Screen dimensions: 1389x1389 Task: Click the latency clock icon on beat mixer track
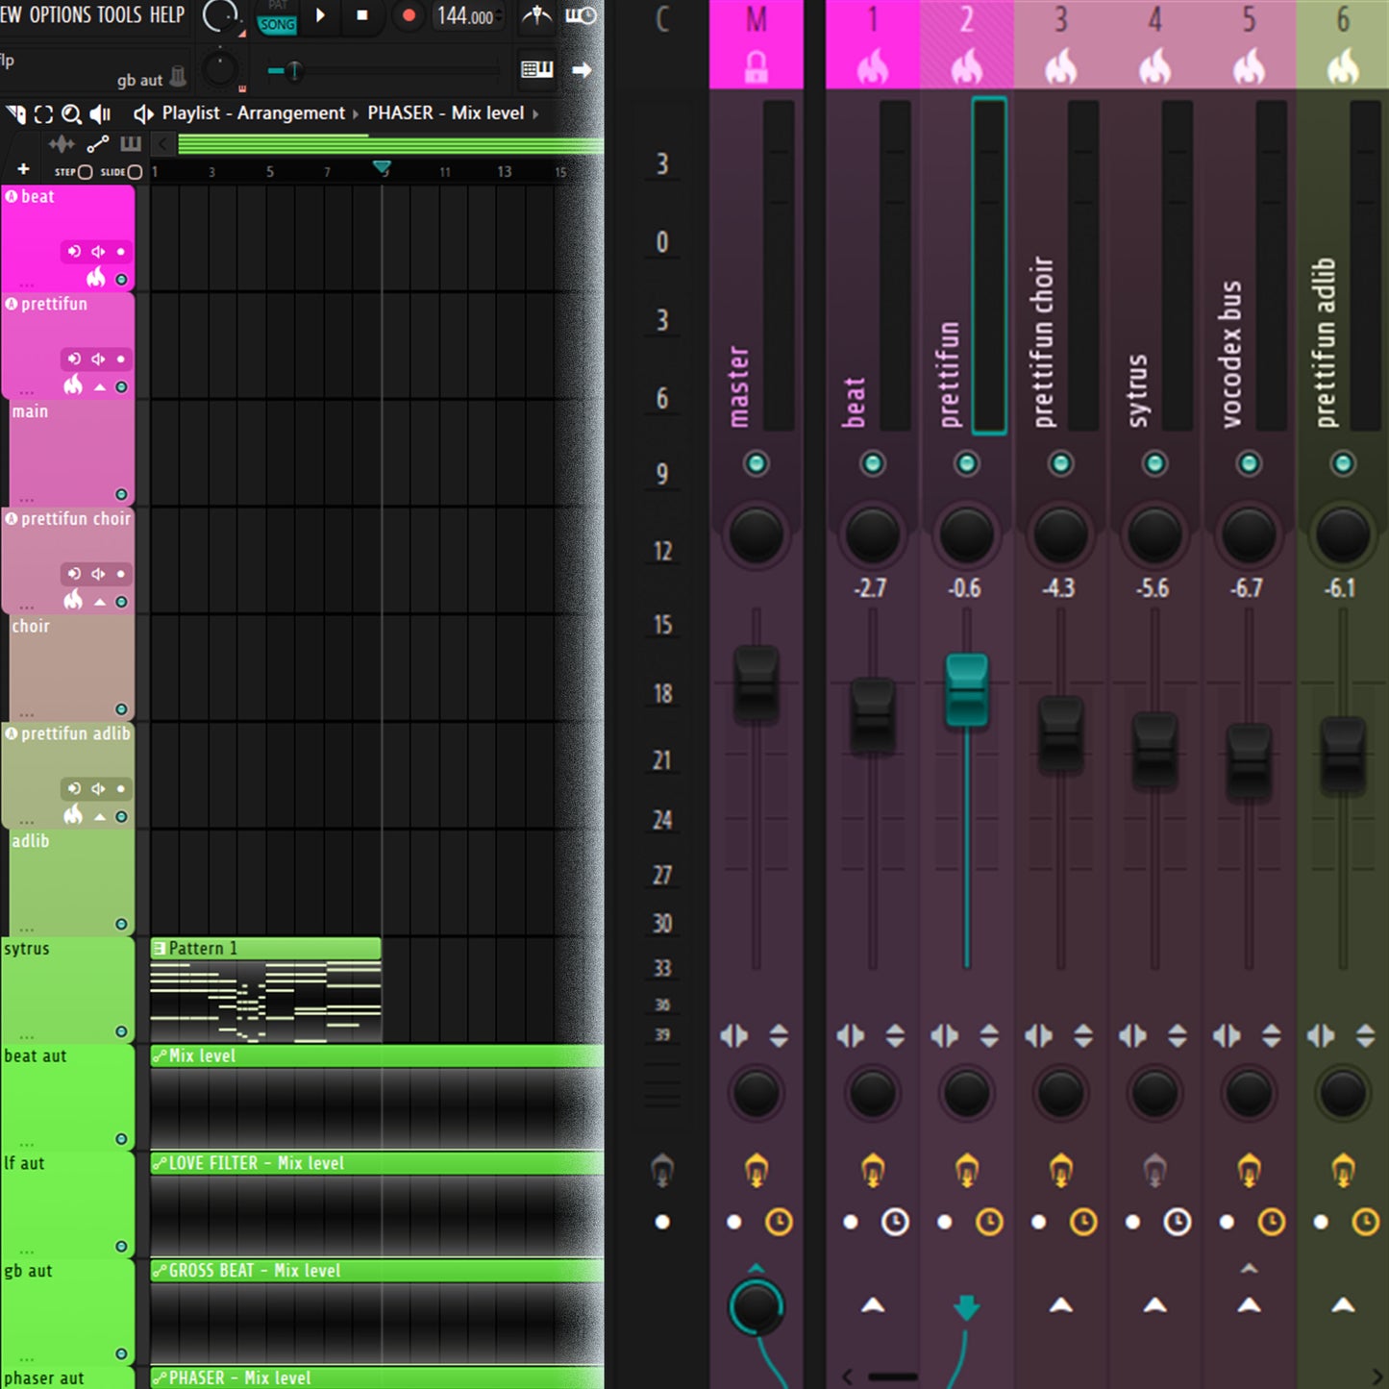(895, 1222)
